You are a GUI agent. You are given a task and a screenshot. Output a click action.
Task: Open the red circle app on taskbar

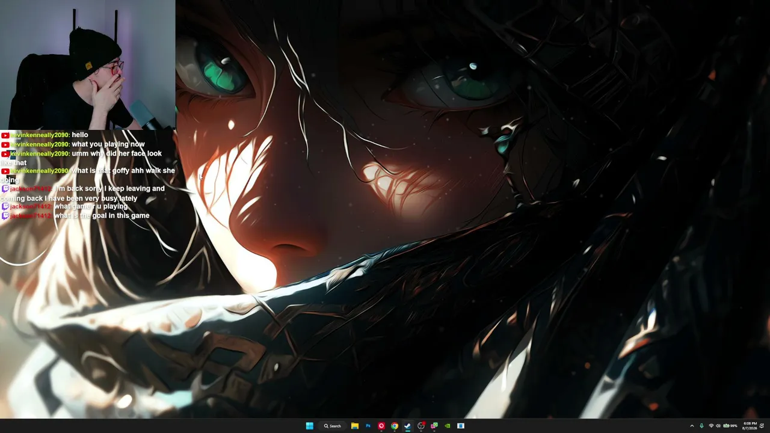pos(381,426)
